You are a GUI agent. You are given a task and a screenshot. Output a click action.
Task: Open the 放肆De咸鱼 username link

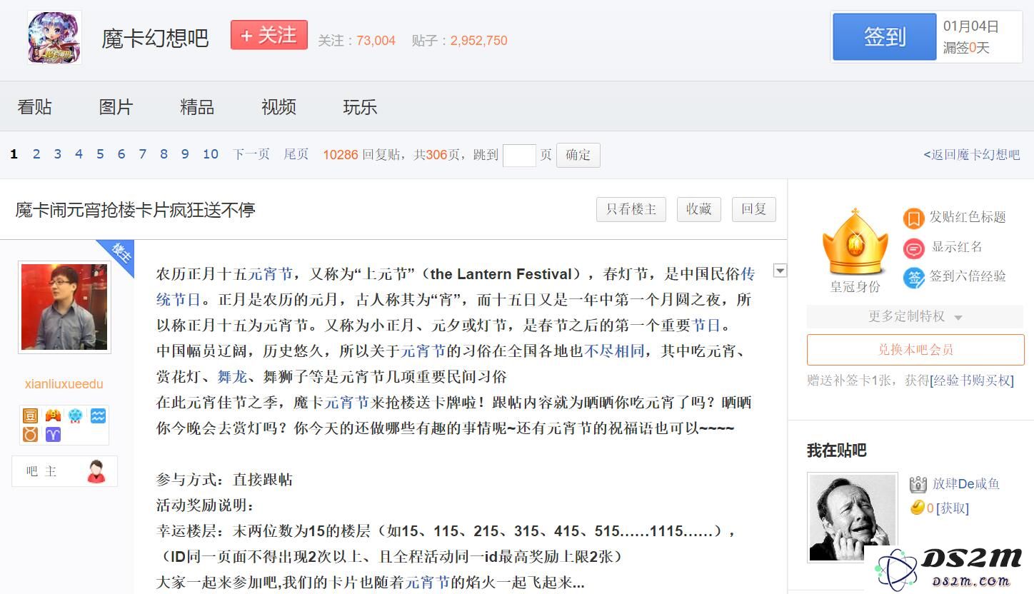(966, 484)
